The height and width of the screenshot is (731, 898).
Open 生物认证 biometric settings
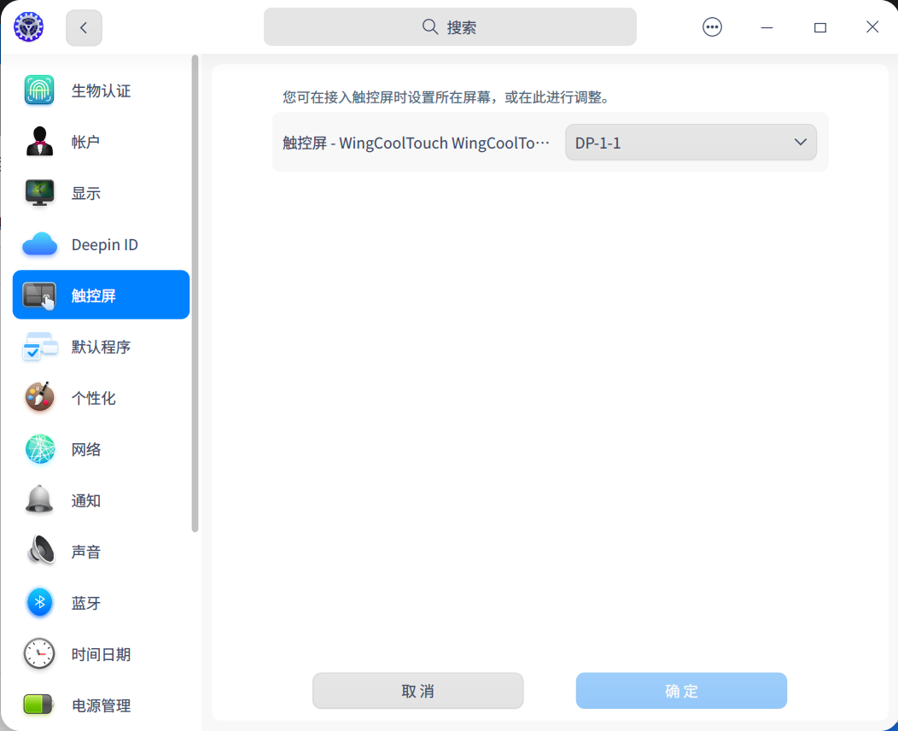point(100,90)
